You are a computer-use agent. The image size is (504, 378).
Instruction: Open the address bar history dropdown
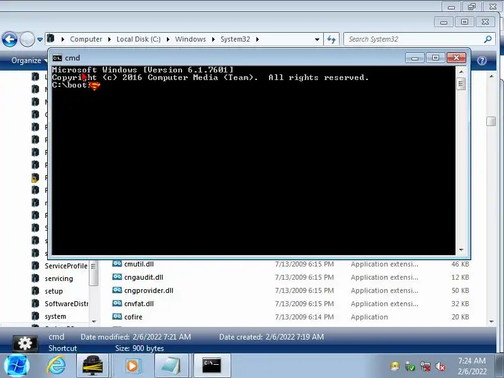pyautogui.click(x=318, y=40)
